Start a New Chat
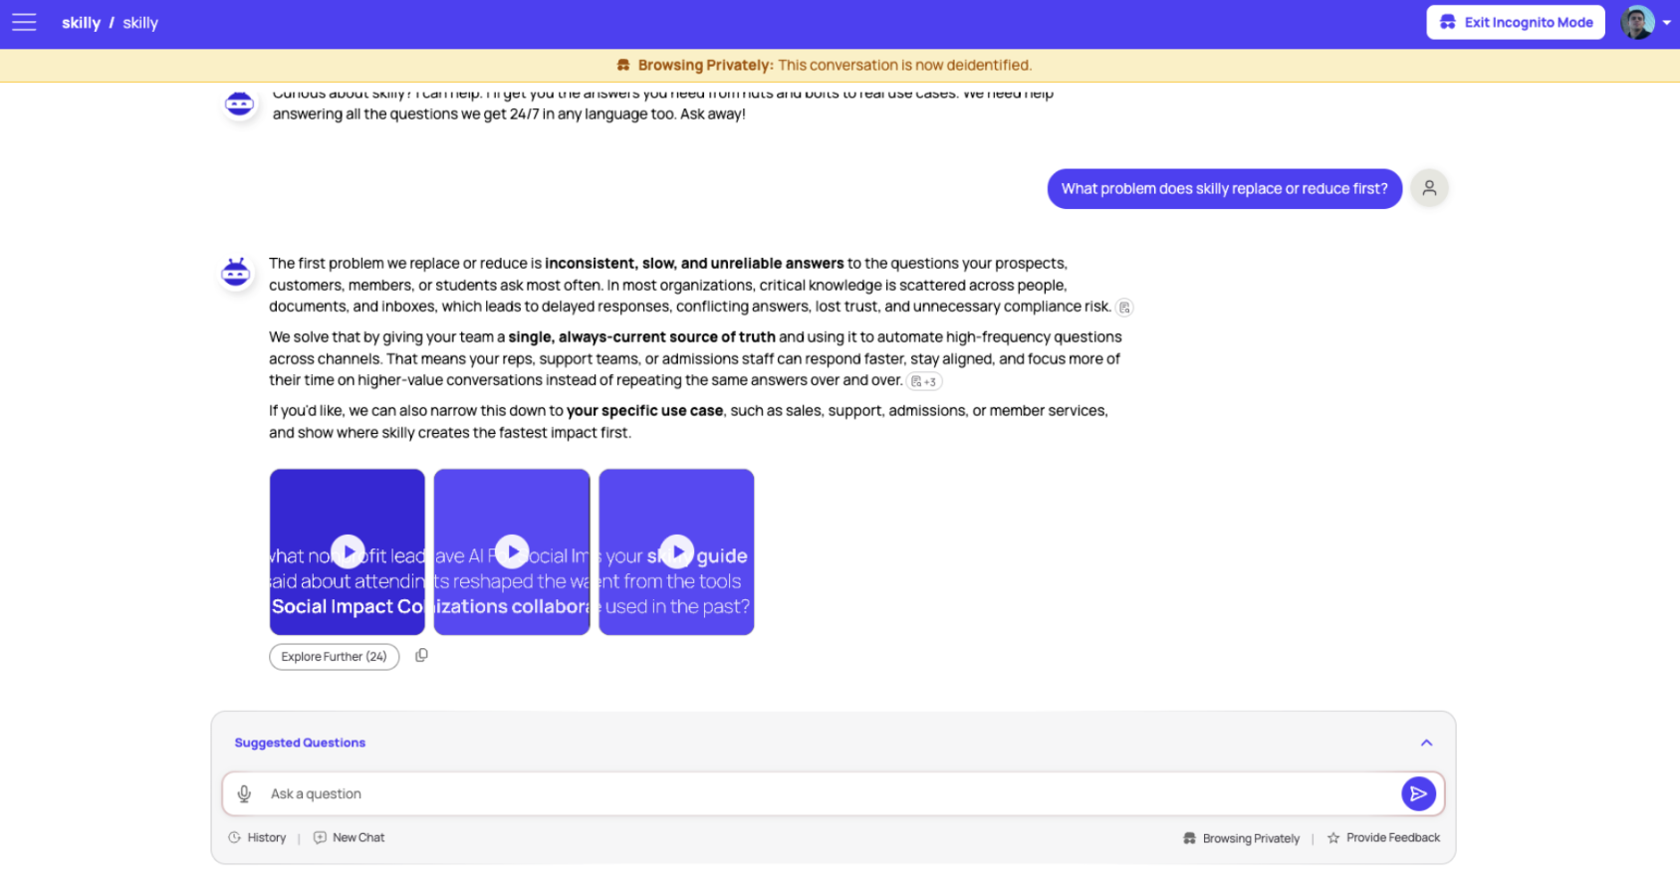The width and height of the screenshot is (1680, 873). point(349,838)
